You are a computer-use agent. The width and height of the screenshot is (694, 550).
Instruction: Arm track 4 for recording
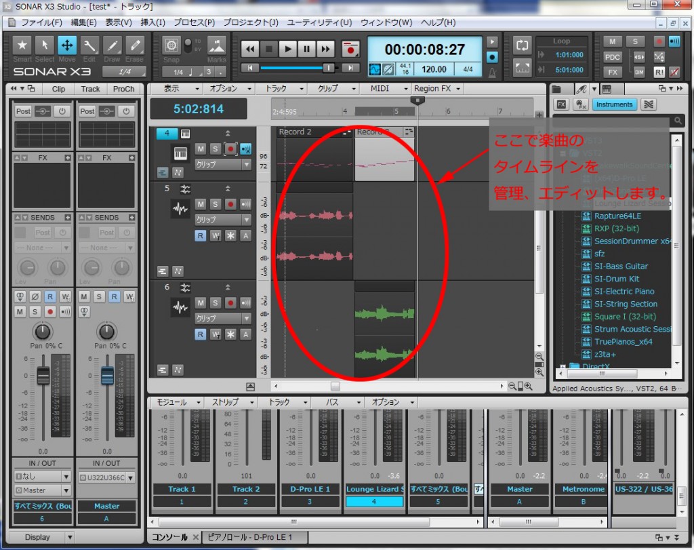coord(230,149)
